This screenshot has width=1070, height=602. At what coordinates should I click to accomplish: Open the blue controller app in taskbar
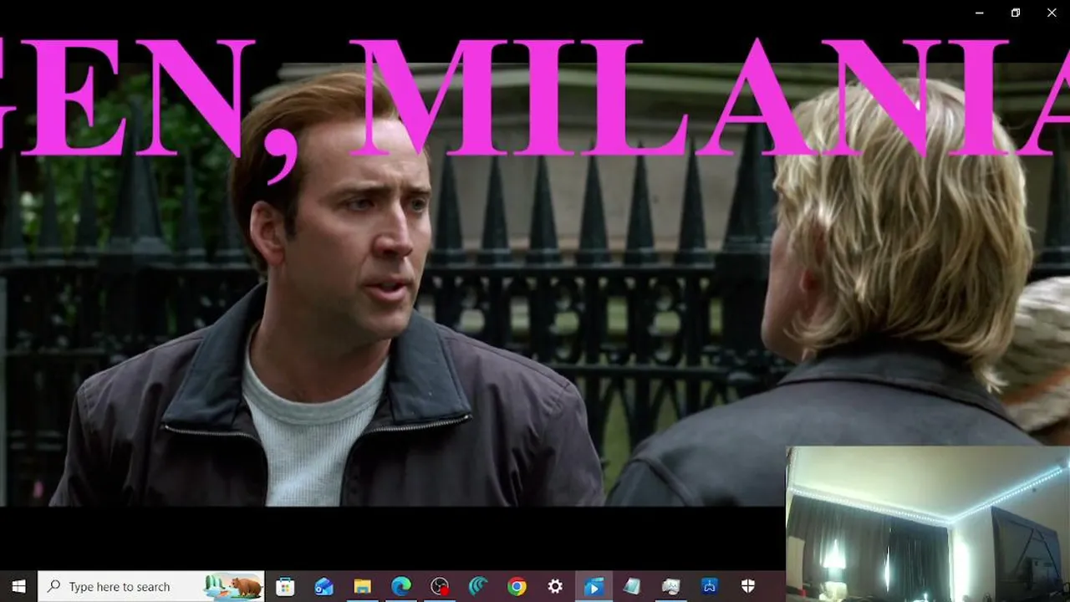point(710,587)
